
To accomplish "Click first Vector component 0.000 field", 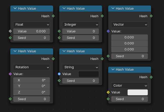I will click(x=129, y=37).
